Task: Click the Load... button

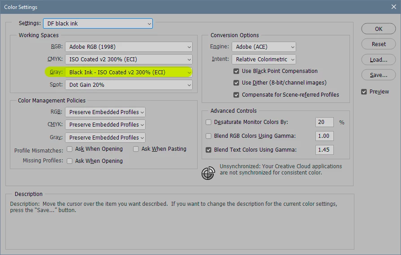Action: pyautogui.click(x=379, y=60)
